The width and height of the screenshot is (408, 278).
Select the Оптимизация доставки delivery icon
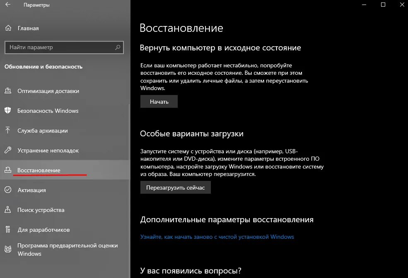click(x=8, y=91)
